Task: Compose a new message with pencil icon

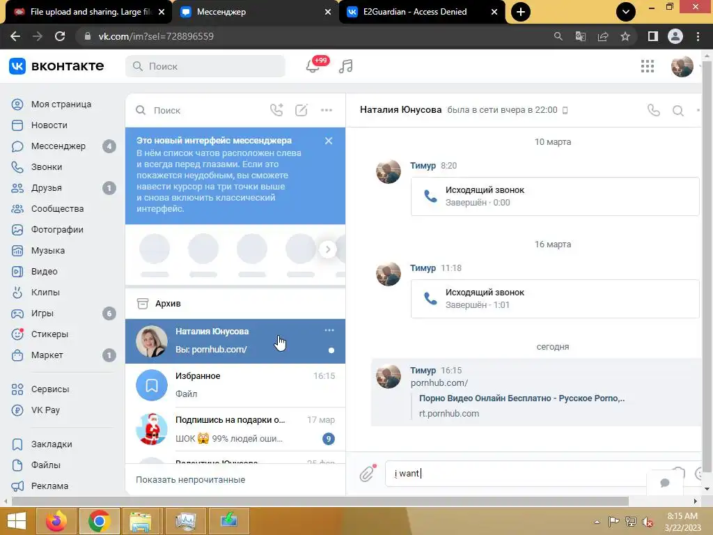Action: [x=301, y=110]
